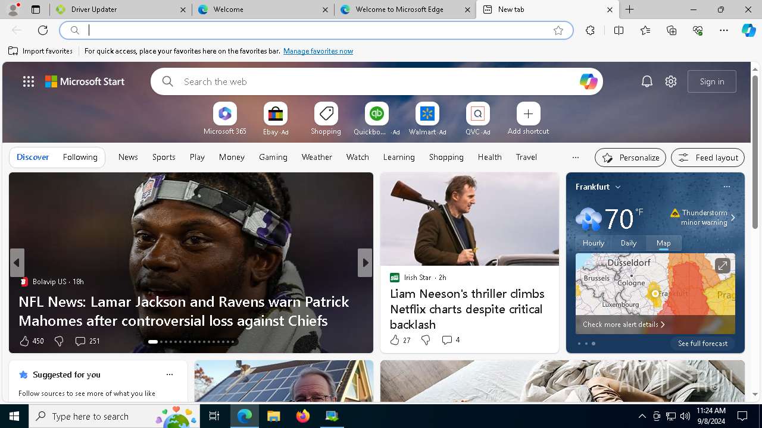This screenshot has width=762, height=428.
Task: Switch weather view to Daily
Action: (x=629, y=243)
